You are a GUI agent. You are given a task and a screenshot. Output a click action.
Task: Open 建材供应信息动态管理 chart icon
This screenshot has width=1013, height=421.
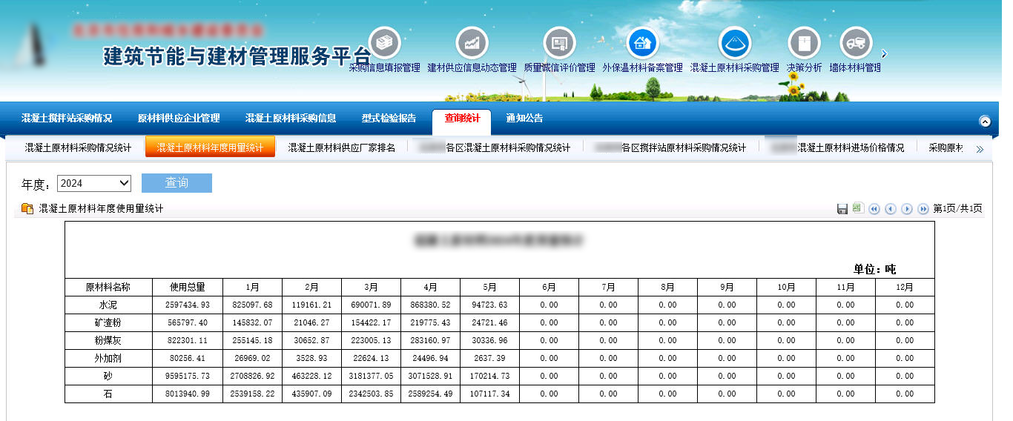tap(472, 43)
